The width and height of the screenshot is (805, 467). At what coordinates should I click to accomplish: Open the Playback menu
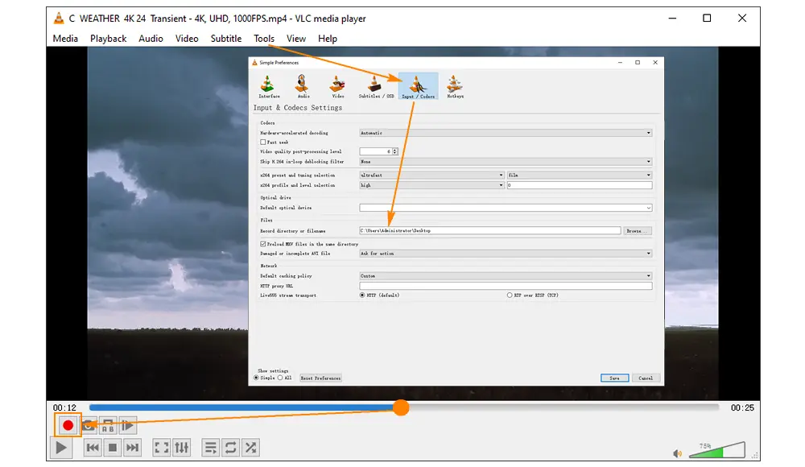[x=109, y=39]
